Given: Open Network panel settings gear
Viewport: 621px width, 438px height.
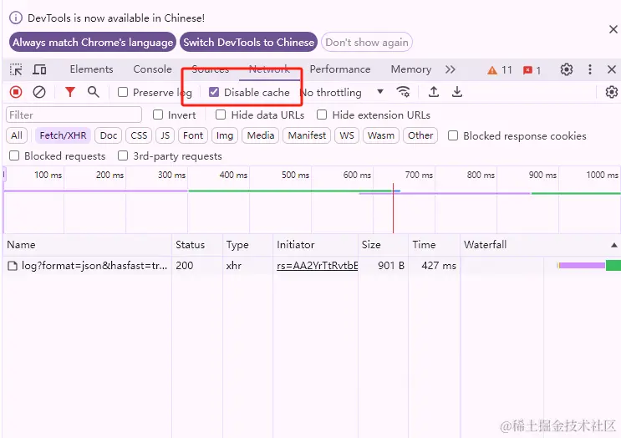Looking at the screenshot, I should [612, 92].
